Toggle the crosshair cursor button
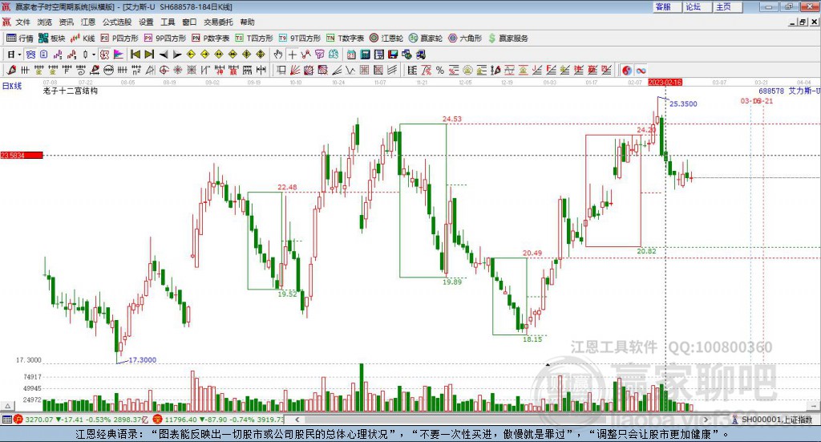821x442 pixels. (292, 55)
